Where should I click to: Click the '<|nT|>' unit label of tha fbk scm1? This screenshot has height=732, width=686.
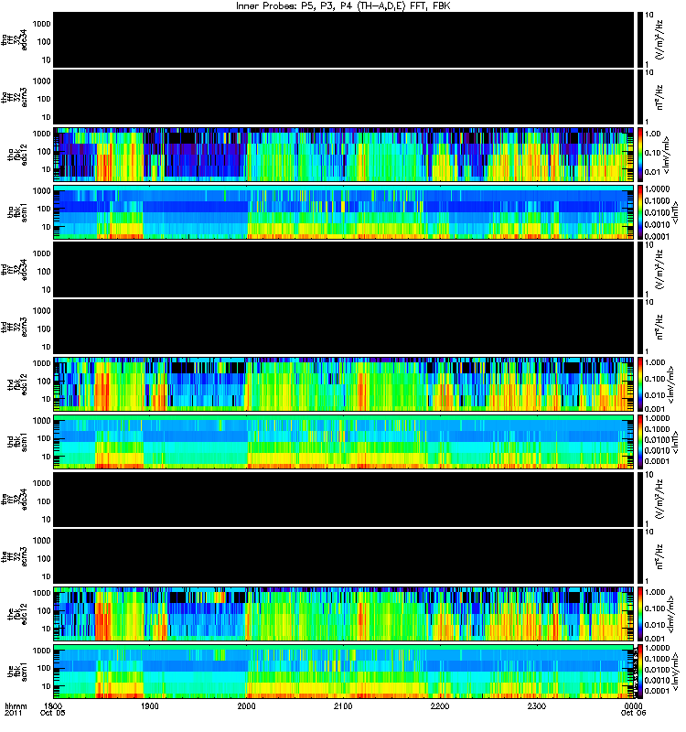coord(674,212)
